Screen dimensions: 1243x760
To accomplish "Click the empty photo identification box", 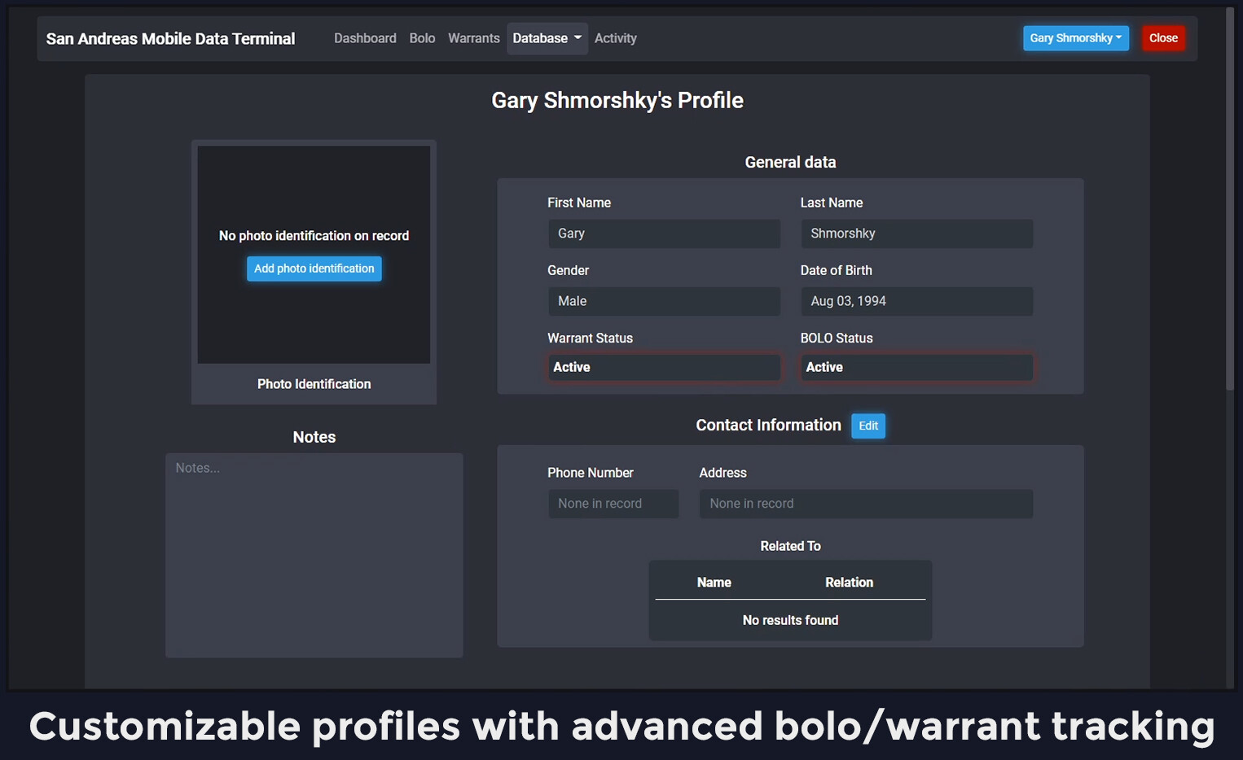I will click(x=314, y=255).
